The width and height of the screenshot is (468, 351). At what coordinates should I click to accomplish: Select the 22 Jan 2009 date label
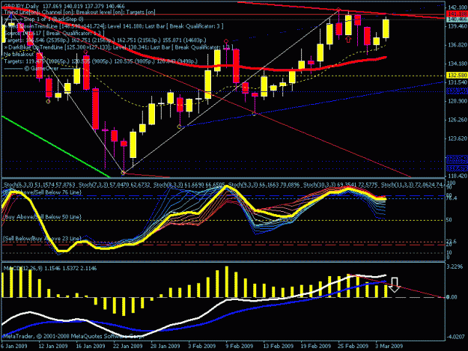(x=128, y=346)
